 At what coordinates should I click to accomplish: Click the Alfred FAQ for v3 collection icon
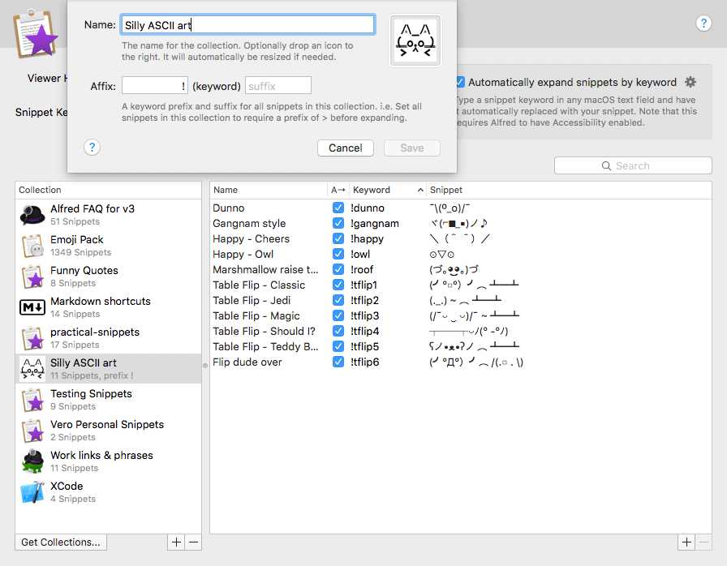click(x=32, y=215)
